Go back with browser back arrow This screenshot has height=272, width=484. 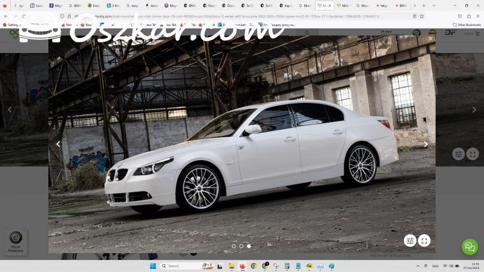6,16
